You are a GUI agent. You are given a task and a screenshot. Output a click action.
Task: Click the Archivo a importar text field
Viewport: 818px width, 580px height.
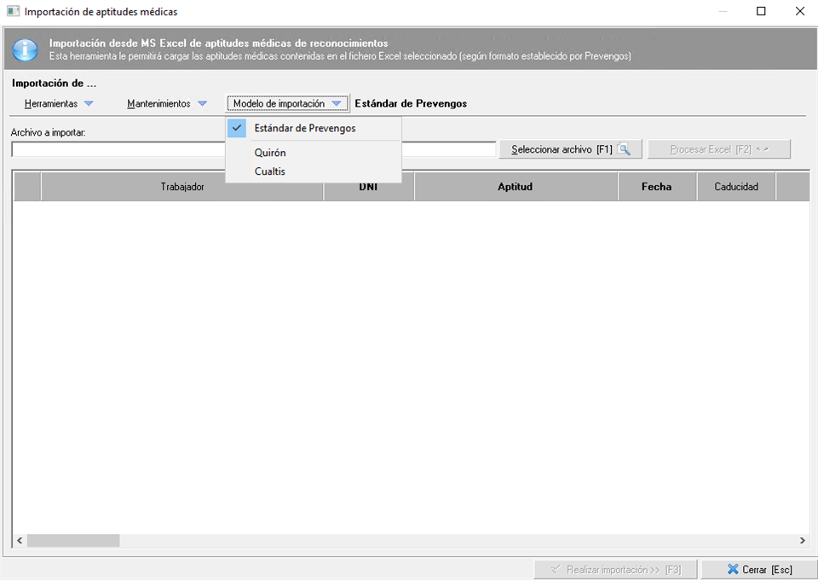point(254,149)
